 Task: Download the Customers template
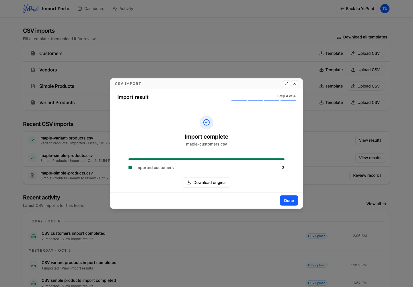point(331,53)
